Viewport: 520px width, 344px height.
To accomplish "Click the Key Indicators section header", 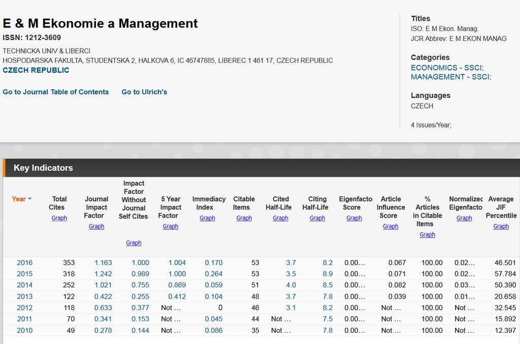I will 262,168.
